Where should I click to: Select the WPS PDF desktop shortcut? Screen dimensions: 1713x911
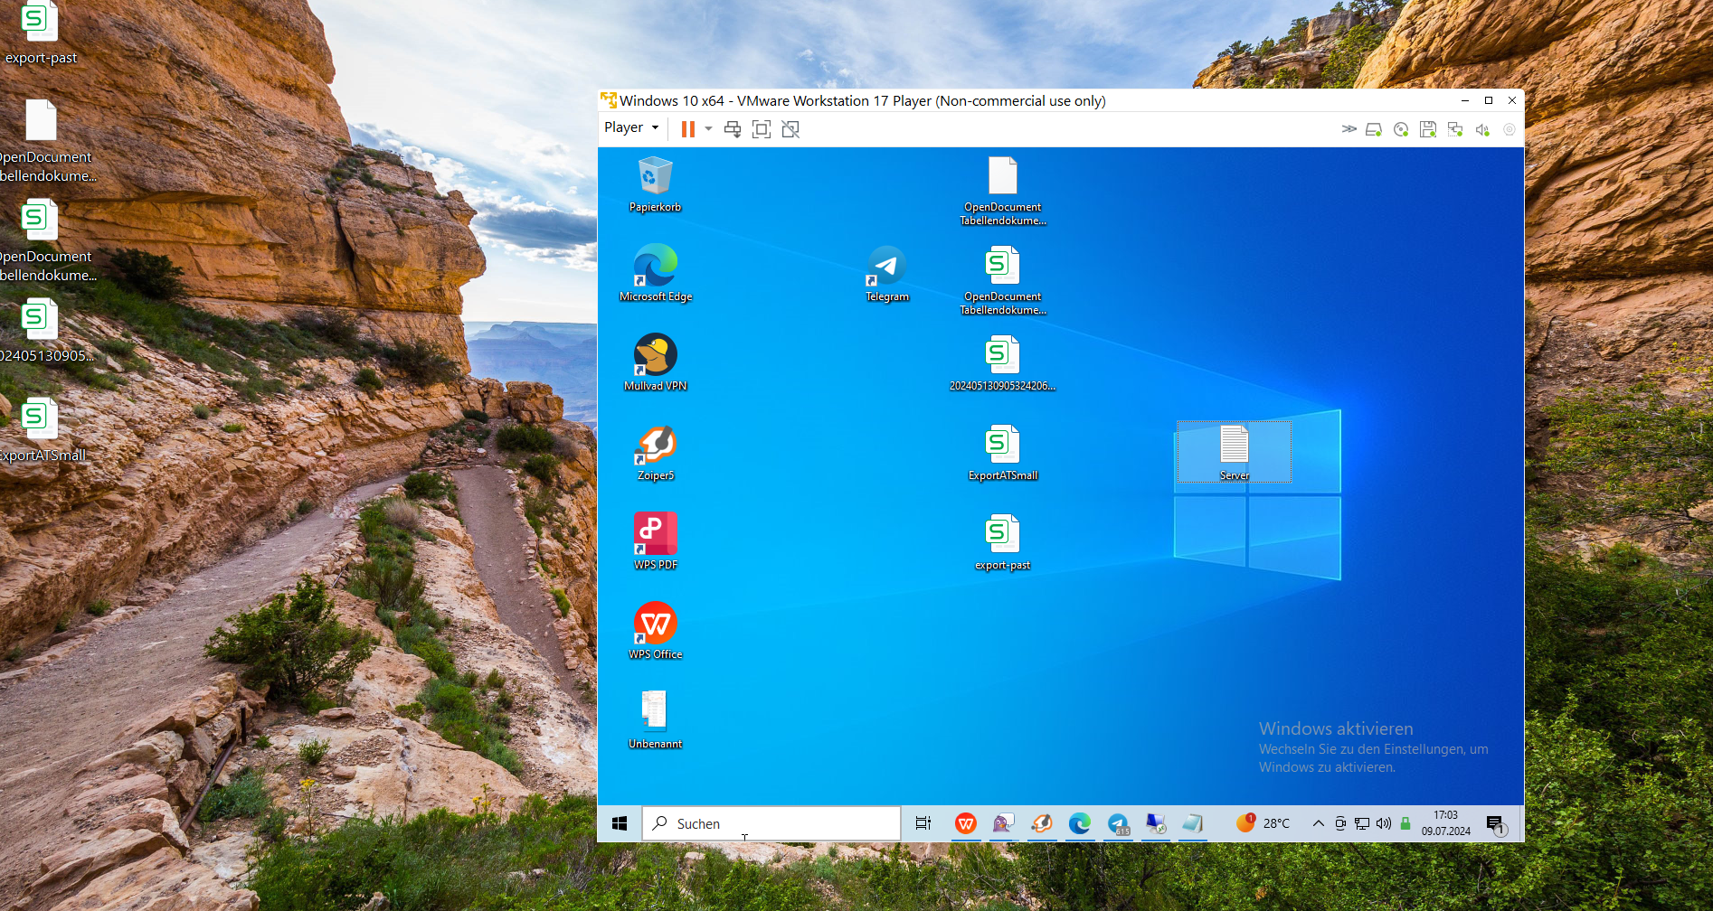655,541
